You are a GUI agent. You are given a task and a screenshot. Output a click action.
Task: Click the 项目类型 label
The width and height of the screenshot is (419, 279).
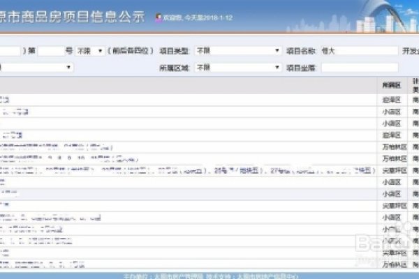tap(174, 51)
